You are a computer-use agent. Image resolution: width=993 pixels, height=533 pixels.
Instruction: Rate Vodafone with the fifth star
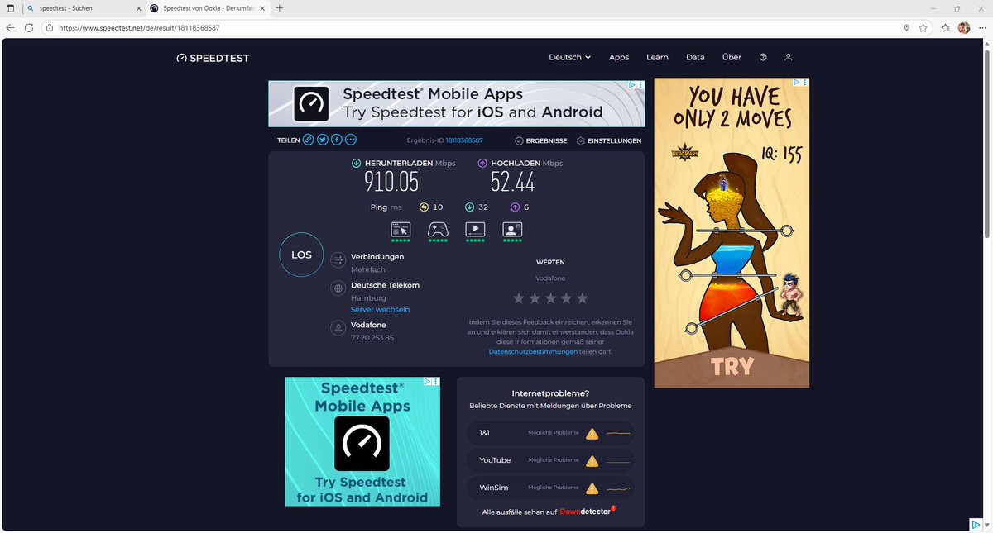point(582,297)
